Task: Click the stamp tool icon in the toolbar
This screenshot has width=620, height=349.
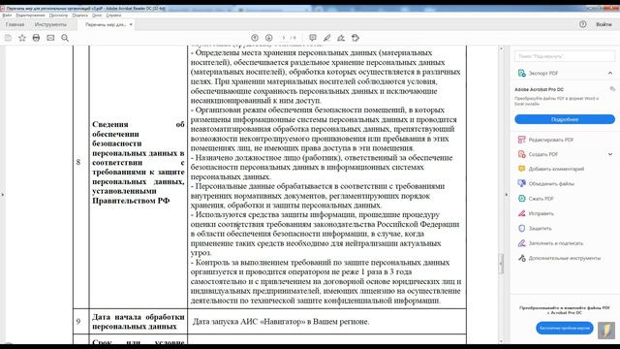Action: coord(356,38)
